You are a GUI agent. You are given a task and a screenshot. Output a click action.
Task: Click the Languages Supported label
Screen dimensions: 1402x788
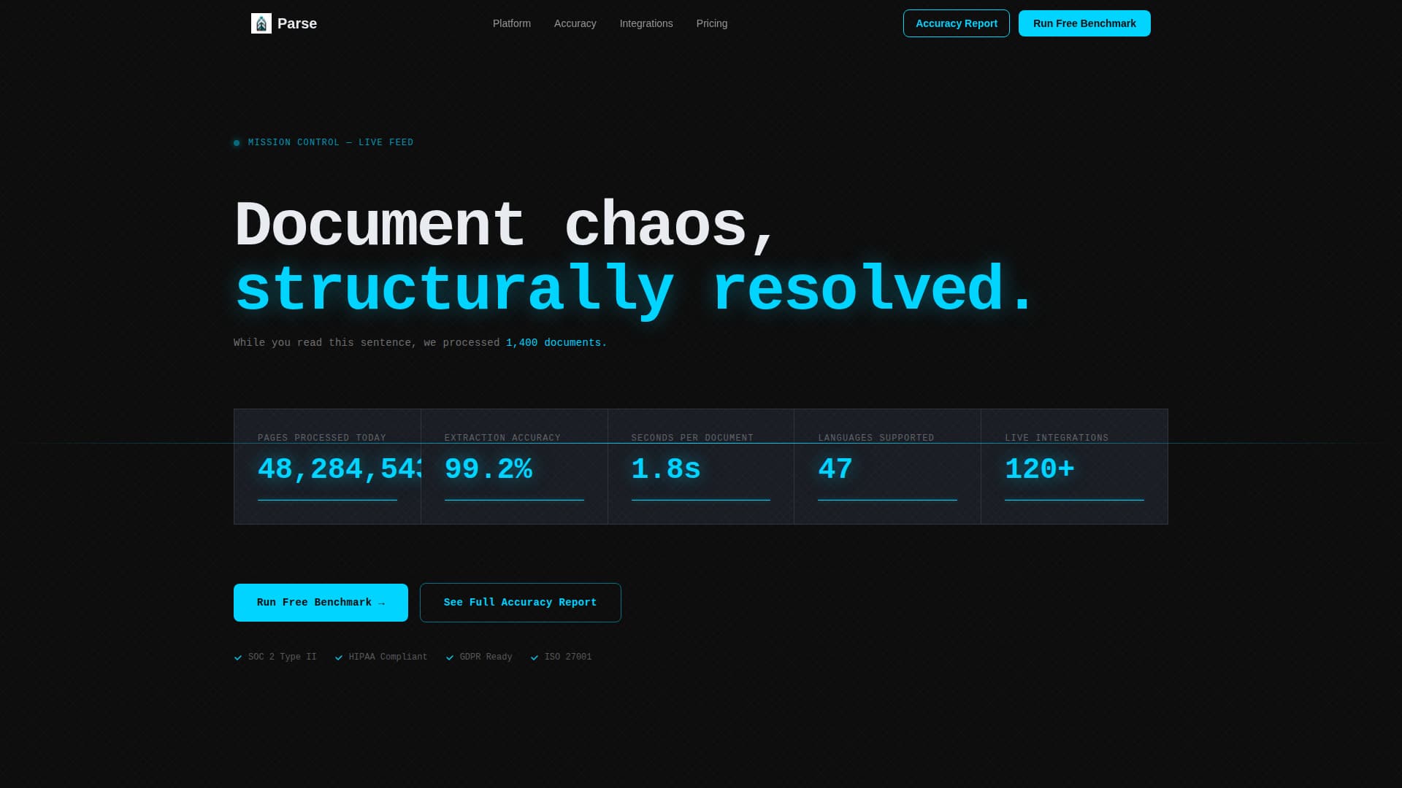pos(876,438)
